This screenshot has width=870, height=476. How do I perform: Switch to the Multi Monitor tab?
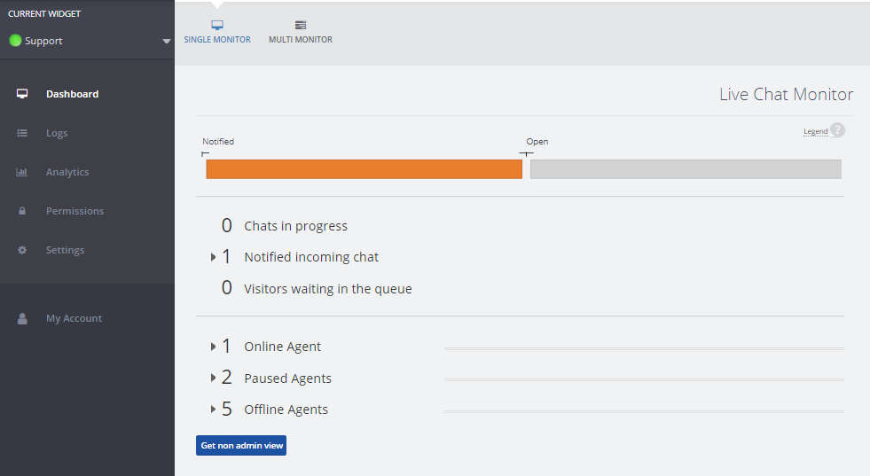pos(300,32)
